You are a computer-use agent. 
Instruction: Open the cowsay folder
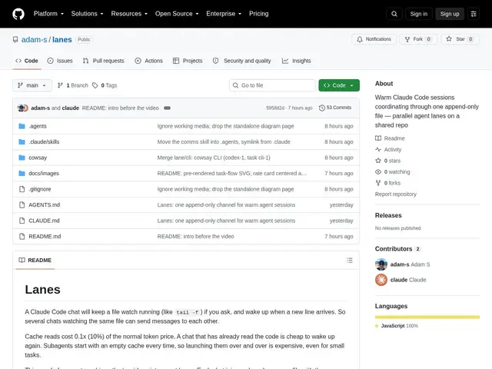[38, 158]
